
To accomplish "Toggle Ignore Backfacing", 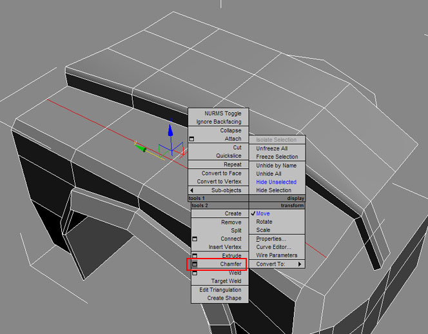I will (219, 122).
